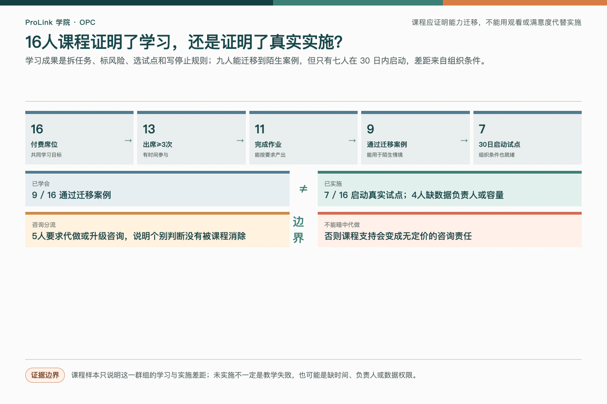Click 5人要求代做或升级咨询 statement

(139, 236)
